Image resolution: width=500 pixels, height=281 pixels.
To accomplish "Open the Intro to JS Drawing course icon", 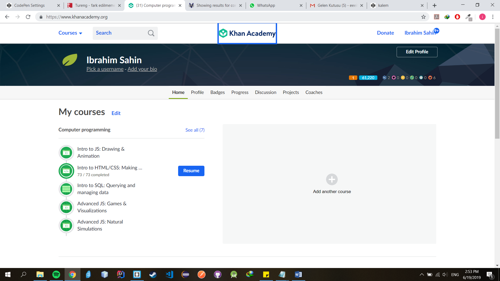I will (x=66, y=153).
